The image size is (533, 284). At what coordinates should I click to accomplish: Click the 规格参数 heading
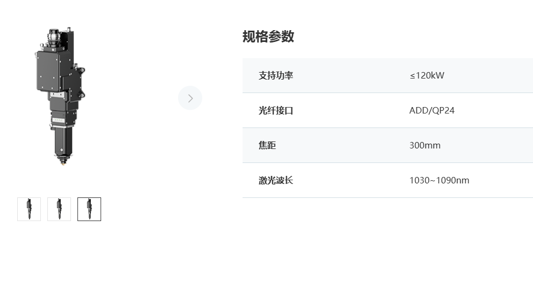click(x=268, y=37)
